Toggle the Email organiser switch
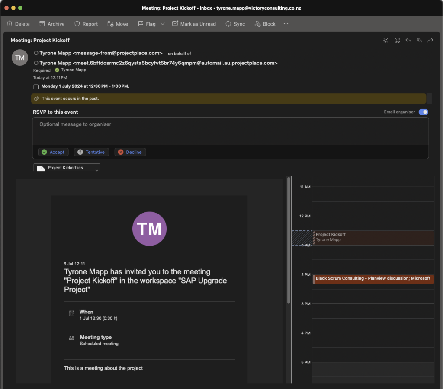This screenshot has height=389, width=443. pos(423,112)
